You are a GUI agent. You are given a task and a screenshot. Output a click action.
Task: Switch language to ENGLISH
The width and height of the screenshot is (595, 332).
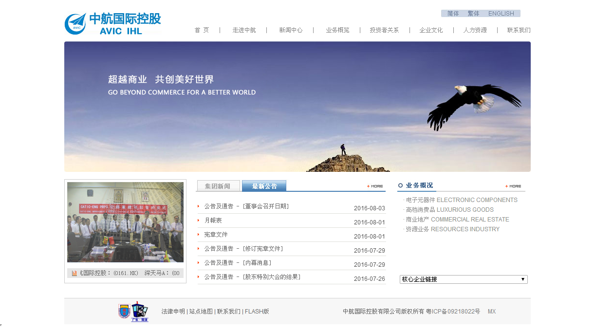point(501,14)
